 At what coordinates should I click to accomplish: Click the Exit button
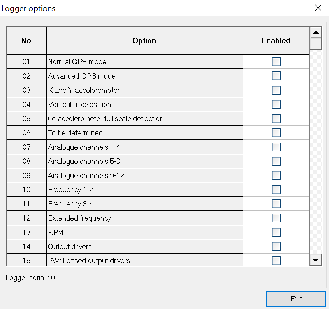296,299
